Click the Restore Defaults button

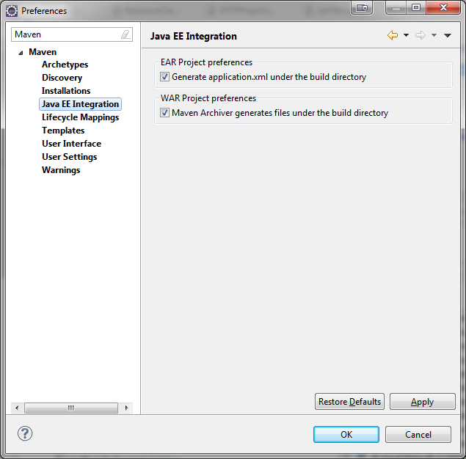349,401
